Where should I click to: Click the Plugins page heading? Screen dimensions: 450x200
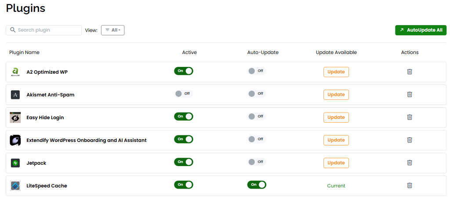25,8
